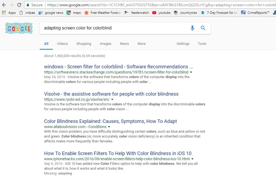Open Visolve assistive software result

[x=111, y=94]
